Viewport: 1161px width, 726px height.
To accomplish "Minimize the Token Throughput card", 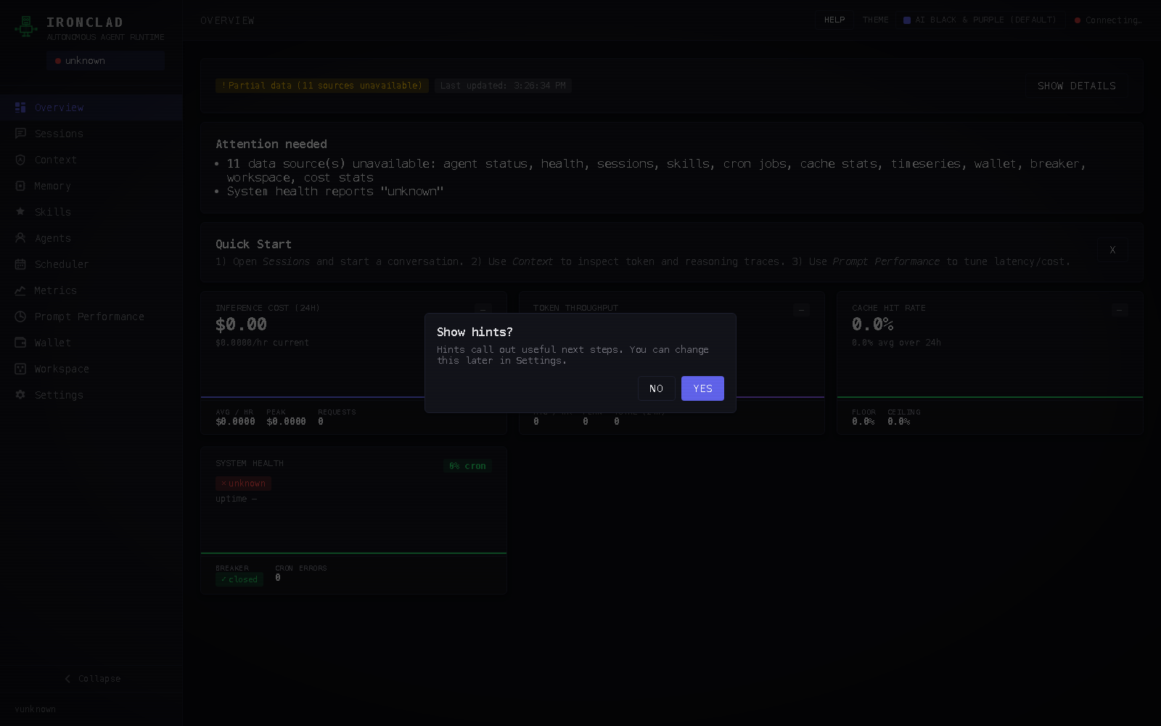I will (x=801, y=311).
